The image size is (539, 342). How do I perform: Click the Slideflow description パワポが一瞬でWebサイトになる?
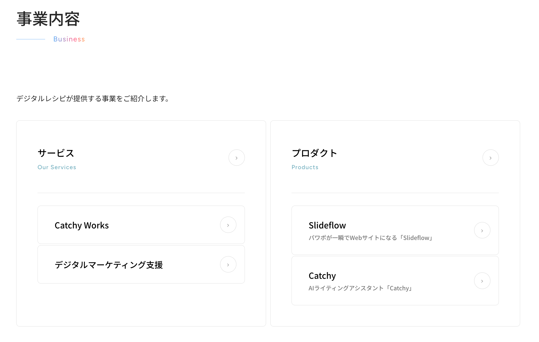click(370, 238)
